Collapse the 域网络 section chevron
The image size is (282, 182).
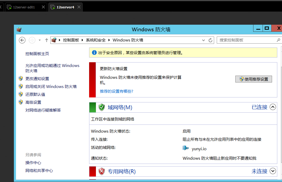(273, 107)
